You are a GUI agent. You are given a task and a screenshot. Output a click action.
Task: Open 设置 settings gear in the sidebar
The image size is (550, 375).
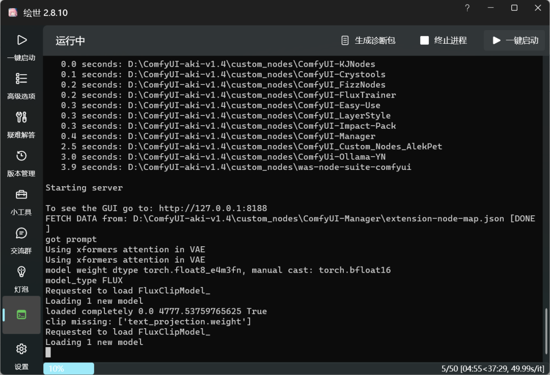21,356
